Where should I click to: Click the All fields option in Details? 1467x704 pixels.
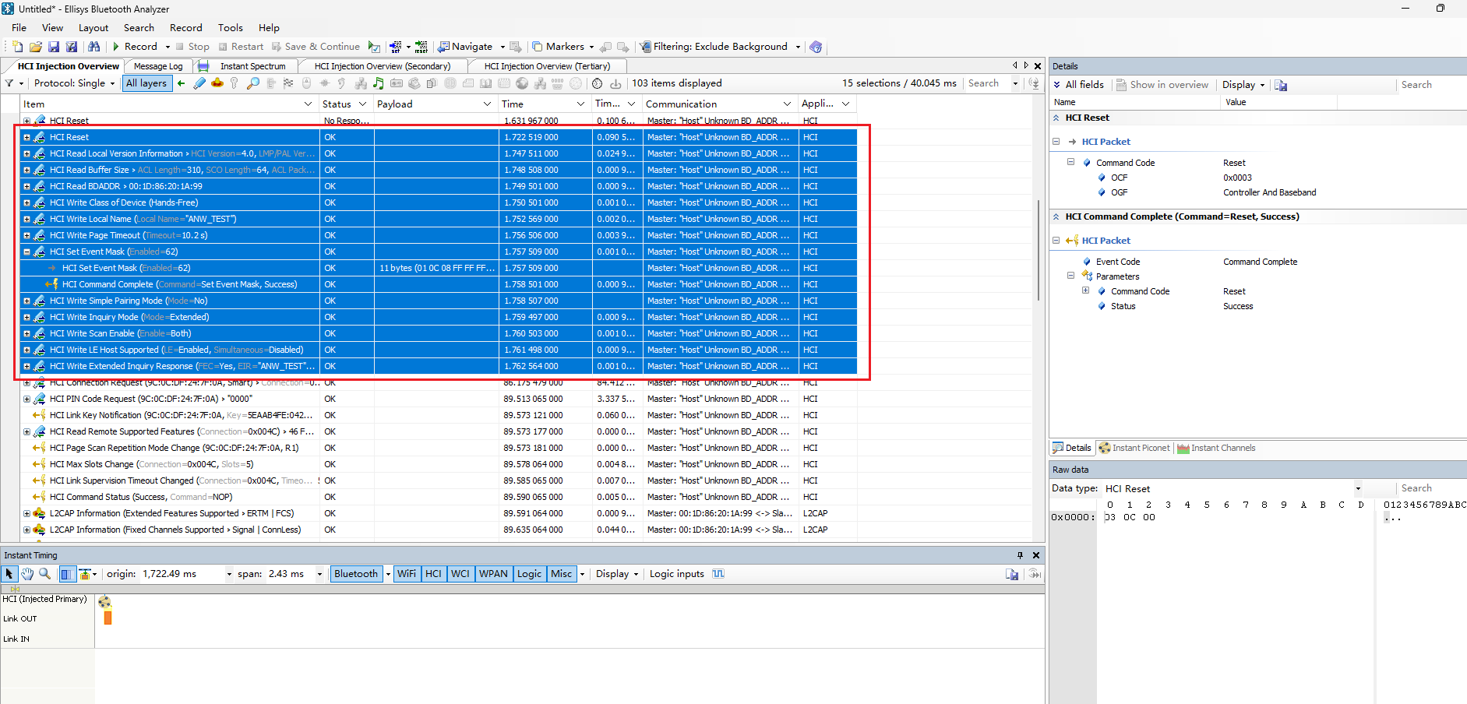[1078, 84]
